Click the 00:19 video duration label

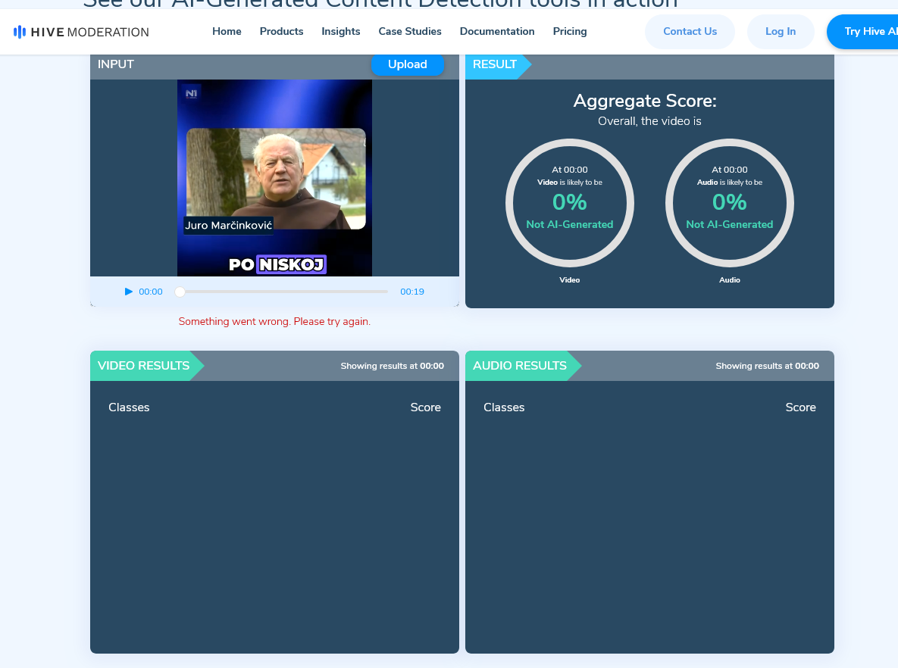click(412, 292)
